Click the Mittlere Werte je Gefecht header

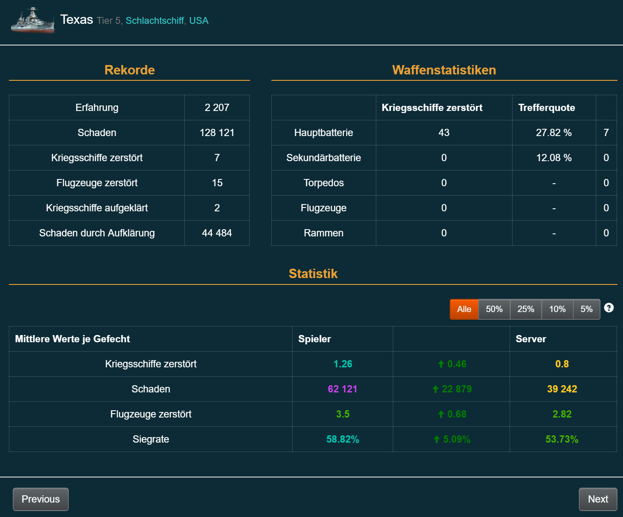(x=72, y=339)
